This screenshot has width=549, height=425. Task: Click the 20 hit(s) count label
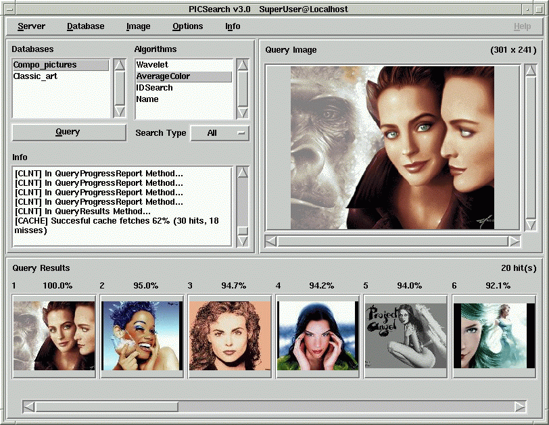click(x=519, y=268)
